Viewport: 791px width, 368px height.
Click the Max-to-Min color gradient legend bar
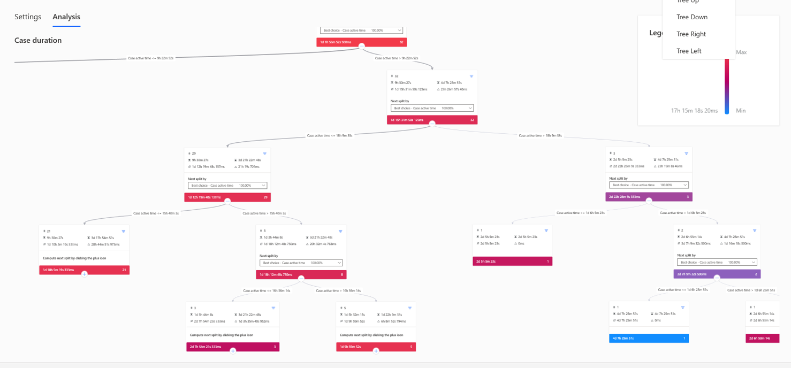coord(727,83)
